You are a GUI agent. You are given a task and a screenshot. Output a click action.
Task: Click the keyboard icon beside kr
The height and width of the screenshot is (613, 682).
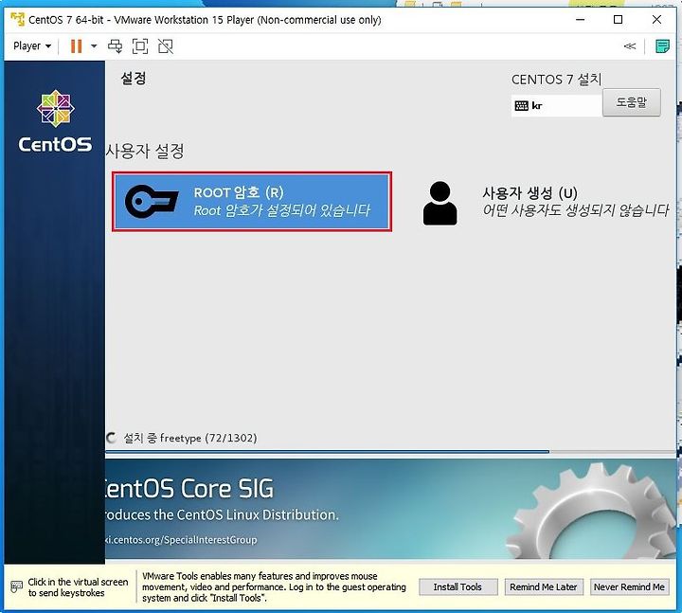[x=521, y=106]
